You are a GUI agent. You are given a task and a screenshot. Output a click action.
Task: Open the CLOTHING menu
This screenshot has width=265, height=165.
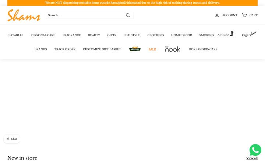point(155,35)
